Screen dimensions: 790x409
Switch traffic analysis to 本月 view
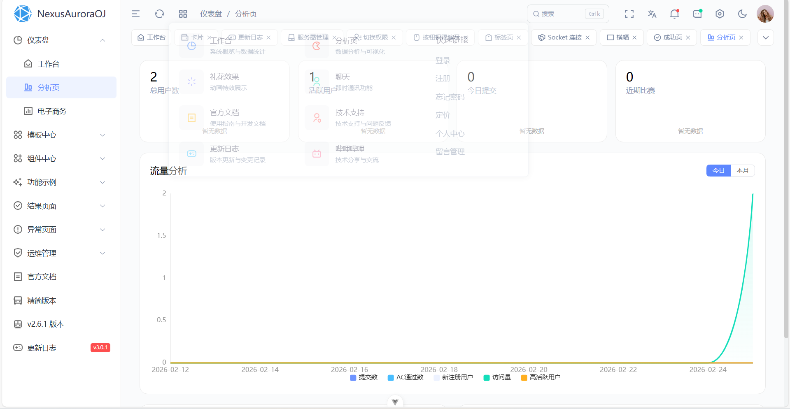[743, 170]
